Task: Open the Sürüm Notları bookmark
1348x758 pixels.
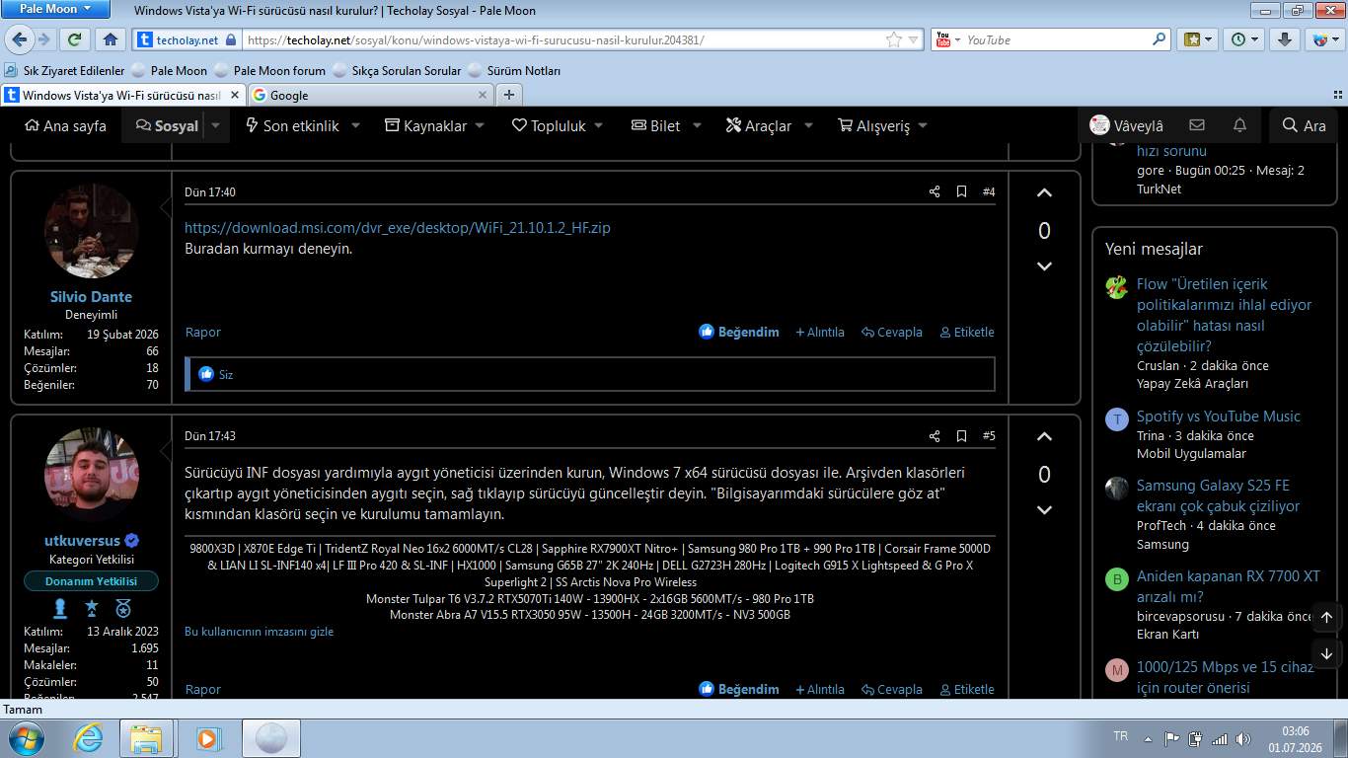Action: [x=514, y=70]
